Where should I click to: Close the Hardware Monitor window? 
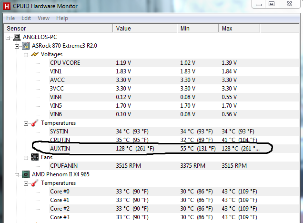[x=289, y=4]
